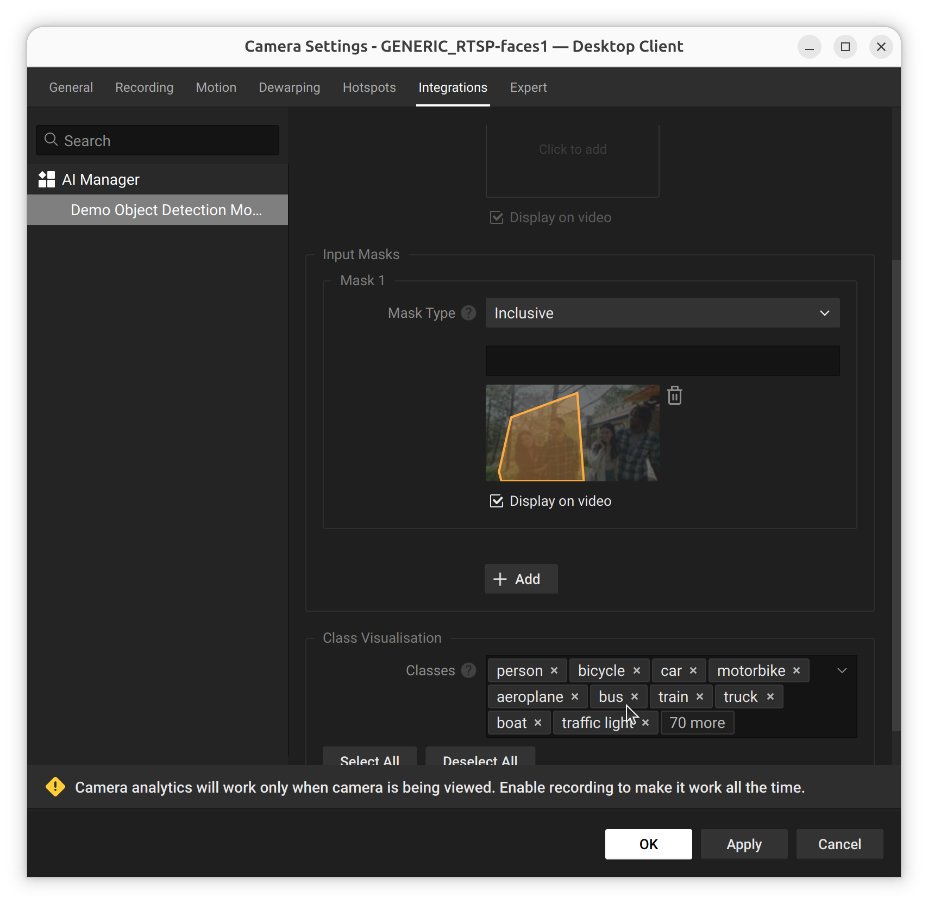Select the AI Manager entry
The image size is (928, 904).
[x=158, y=179]
